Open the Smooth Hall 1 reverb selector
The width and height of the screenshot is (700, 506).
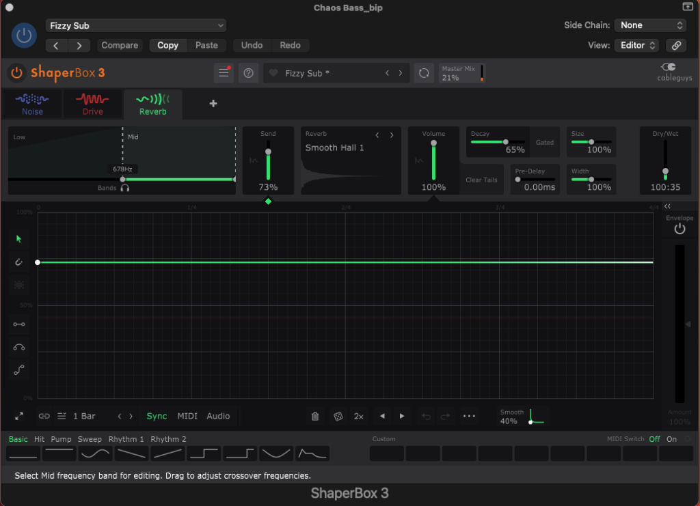335,147
